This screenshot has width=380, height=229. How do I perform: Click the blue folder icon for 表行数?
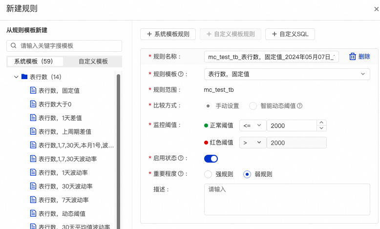(24, 77)
